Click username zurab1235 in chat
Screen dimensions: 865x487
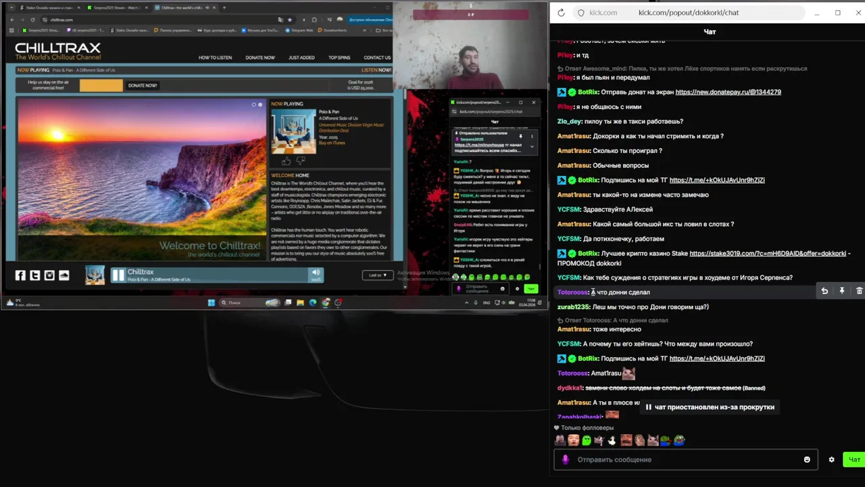[x=573, y=307]
